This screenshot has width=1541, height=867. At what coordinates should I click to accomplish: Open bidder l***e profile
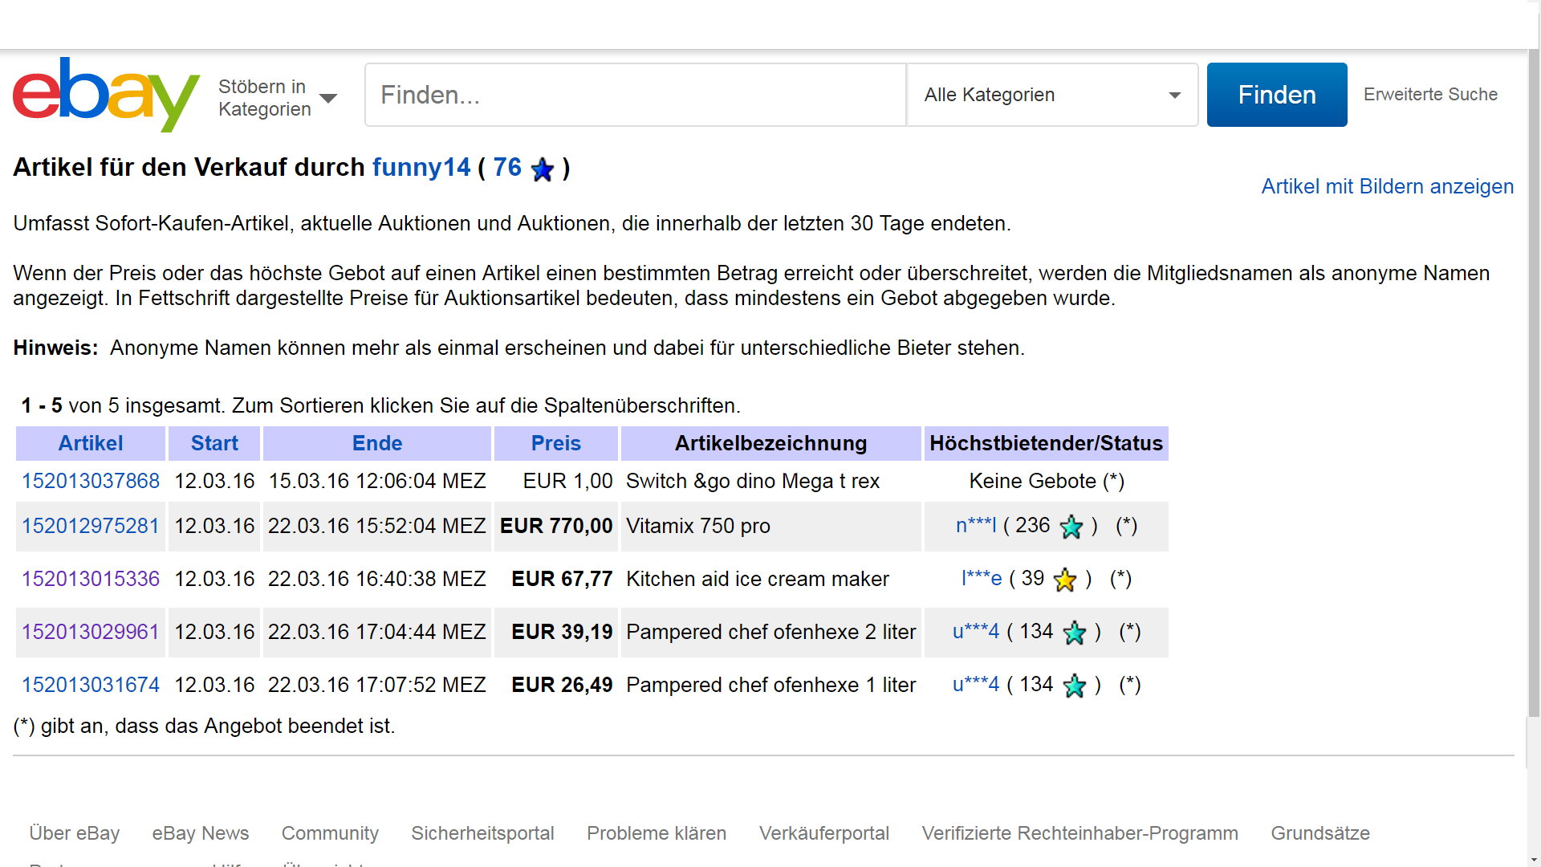pyautogui.click(x=982, y=578)
